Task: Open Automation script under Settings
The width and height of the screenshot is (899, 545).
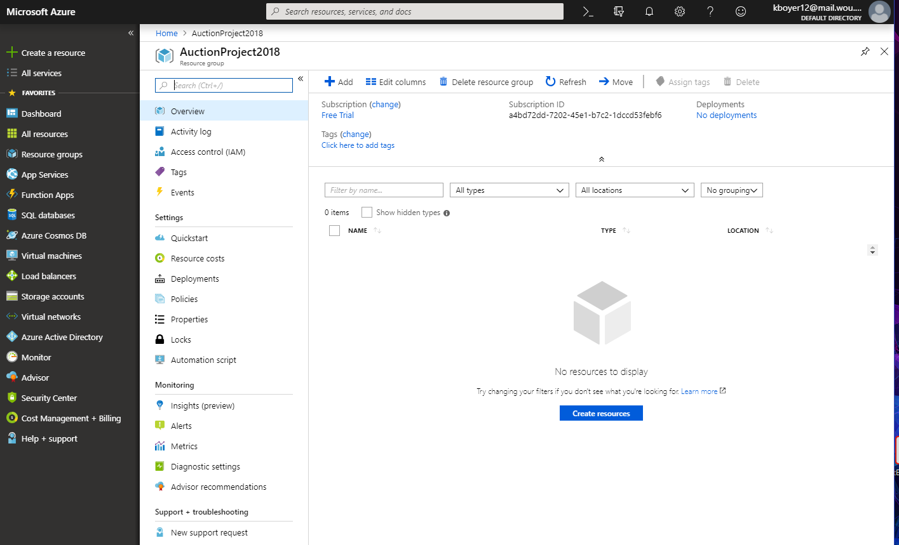Action: [x=224, y=360]
